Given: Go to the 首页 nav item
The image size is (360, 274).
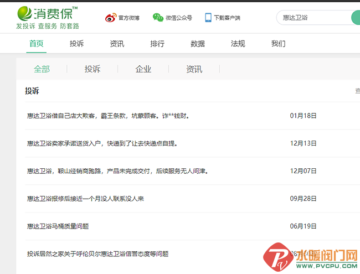Looking at the screenshot, I should 36,43.
